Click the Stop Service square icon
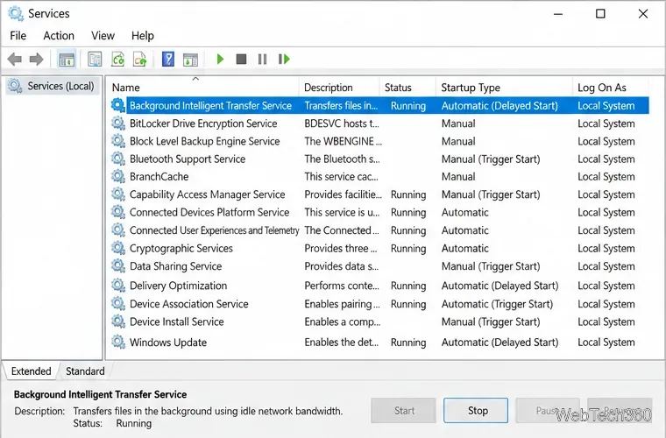Viewport: 666px width, 438px height. (241, 59)
